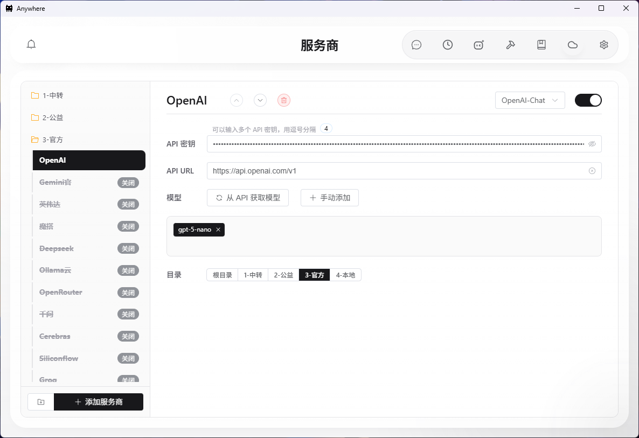
Task: Choose 根目录 directory option
Action: 222,275
